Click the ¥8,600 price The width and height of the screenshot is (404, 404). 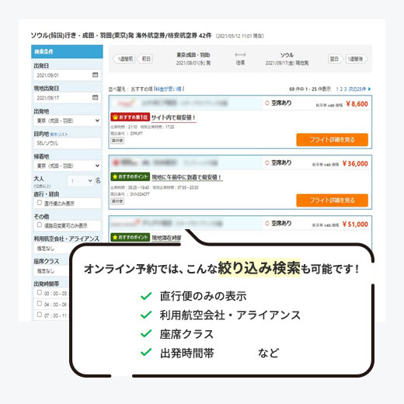[x=357, y=104]
